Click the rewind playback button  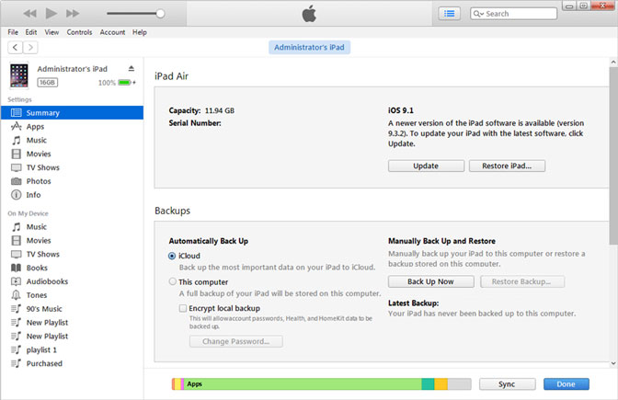(x=29, y=14)
